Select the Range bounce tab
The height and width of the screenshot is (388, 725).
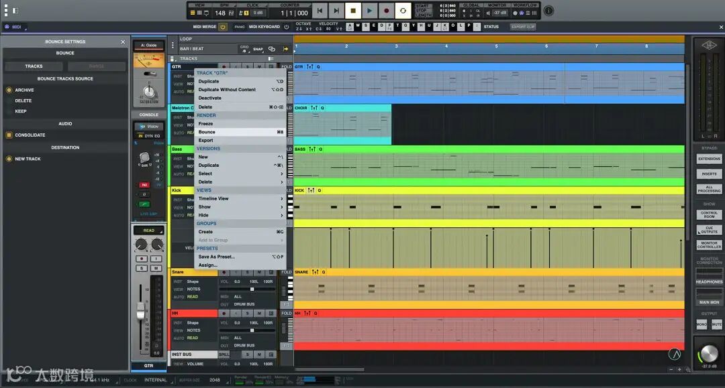click(97, 66)
